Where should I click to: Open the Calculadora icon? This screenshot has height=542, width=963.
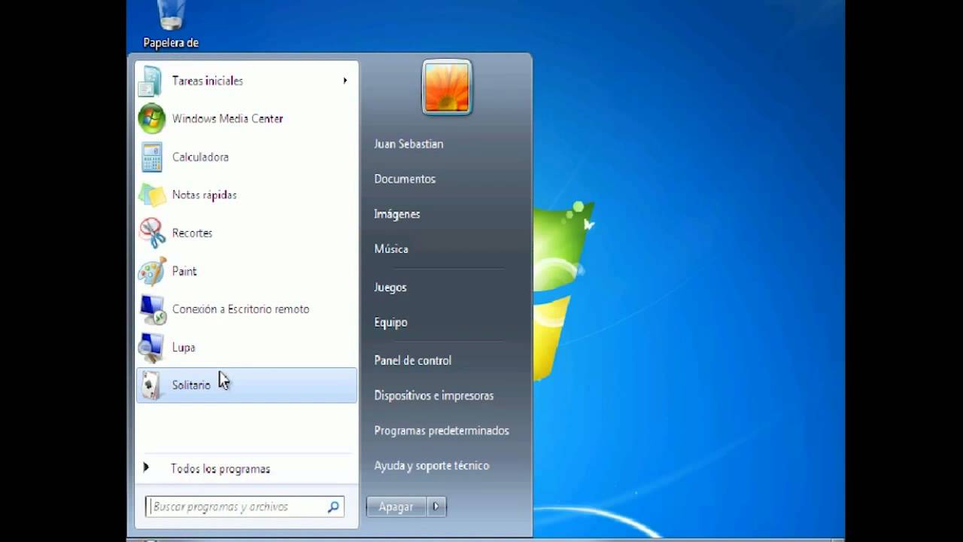(151, 157)
